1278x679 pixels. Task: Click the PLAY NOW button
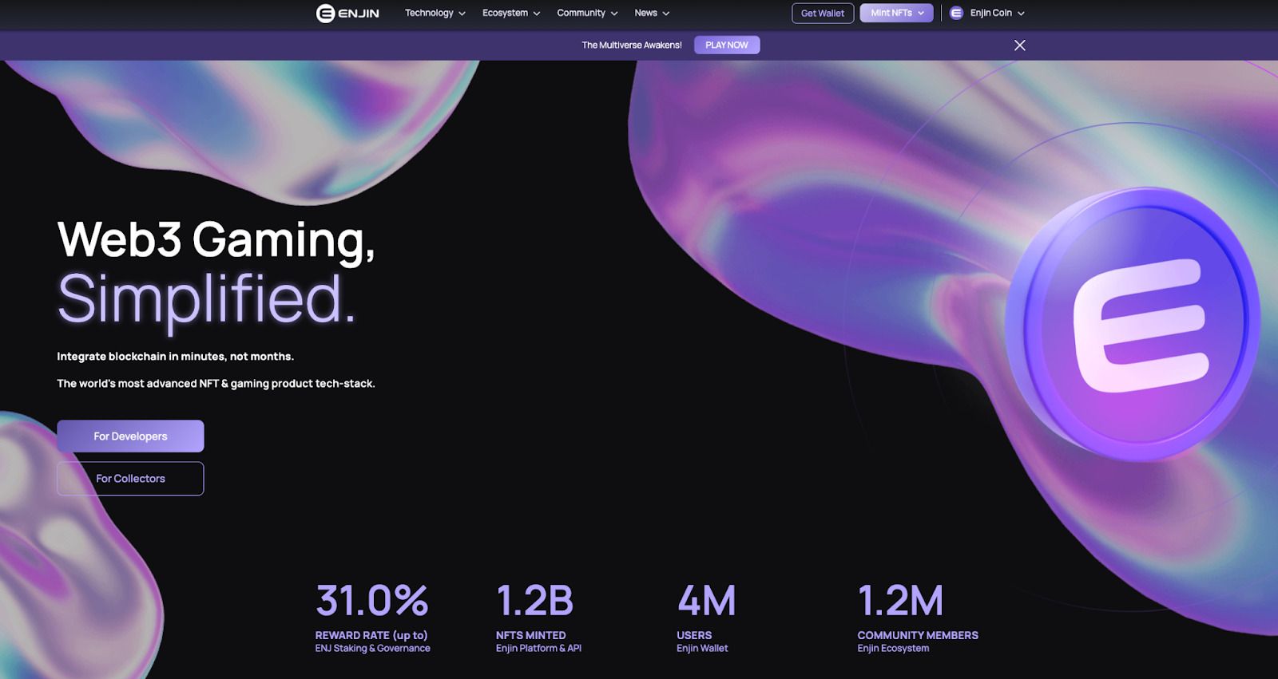(x=727, y=45)
